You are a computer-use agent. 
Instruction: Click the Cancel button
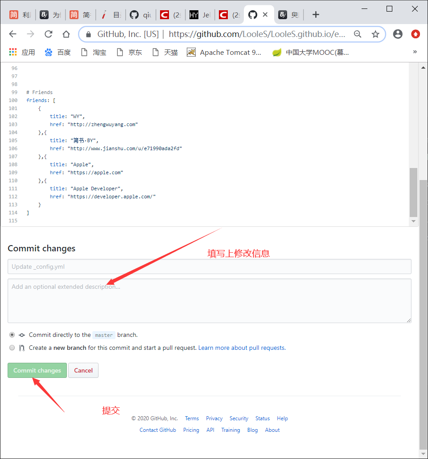83,370
